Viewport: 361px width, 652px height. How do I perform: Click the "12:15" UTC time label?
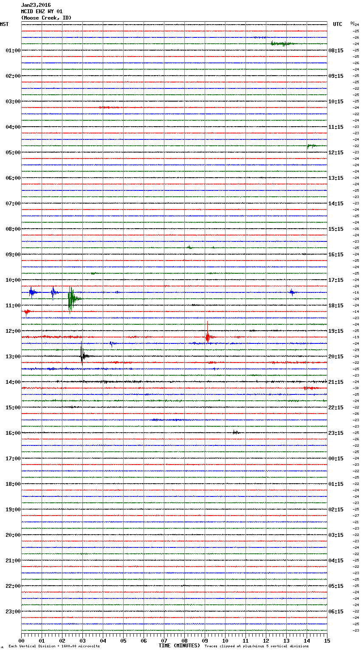click(336, 153)
